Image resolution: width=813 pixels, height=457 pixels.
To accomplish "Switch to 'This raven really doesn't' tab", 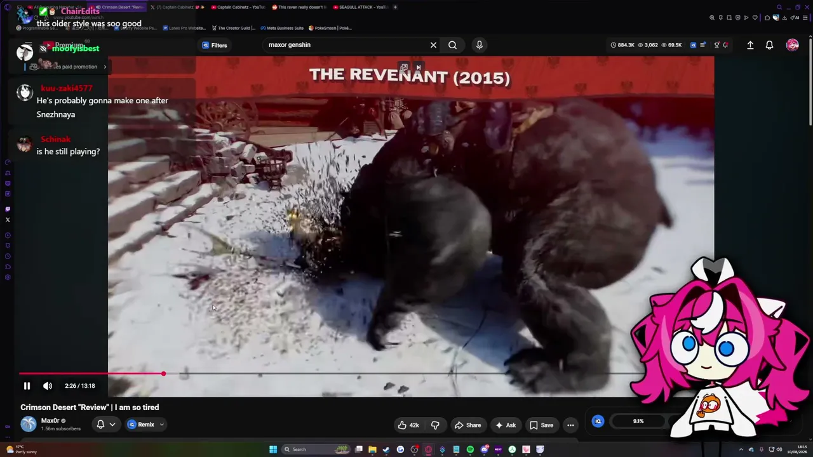I will point(299,7).
